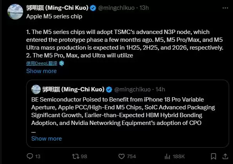
Task: Share the tweet via the share icon
Action: tap(225, 156)
